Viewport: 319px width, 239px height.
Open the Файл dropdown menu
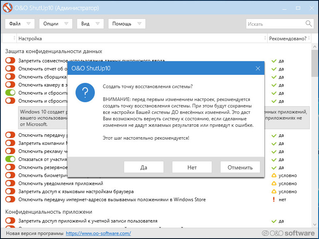[20, 24]
